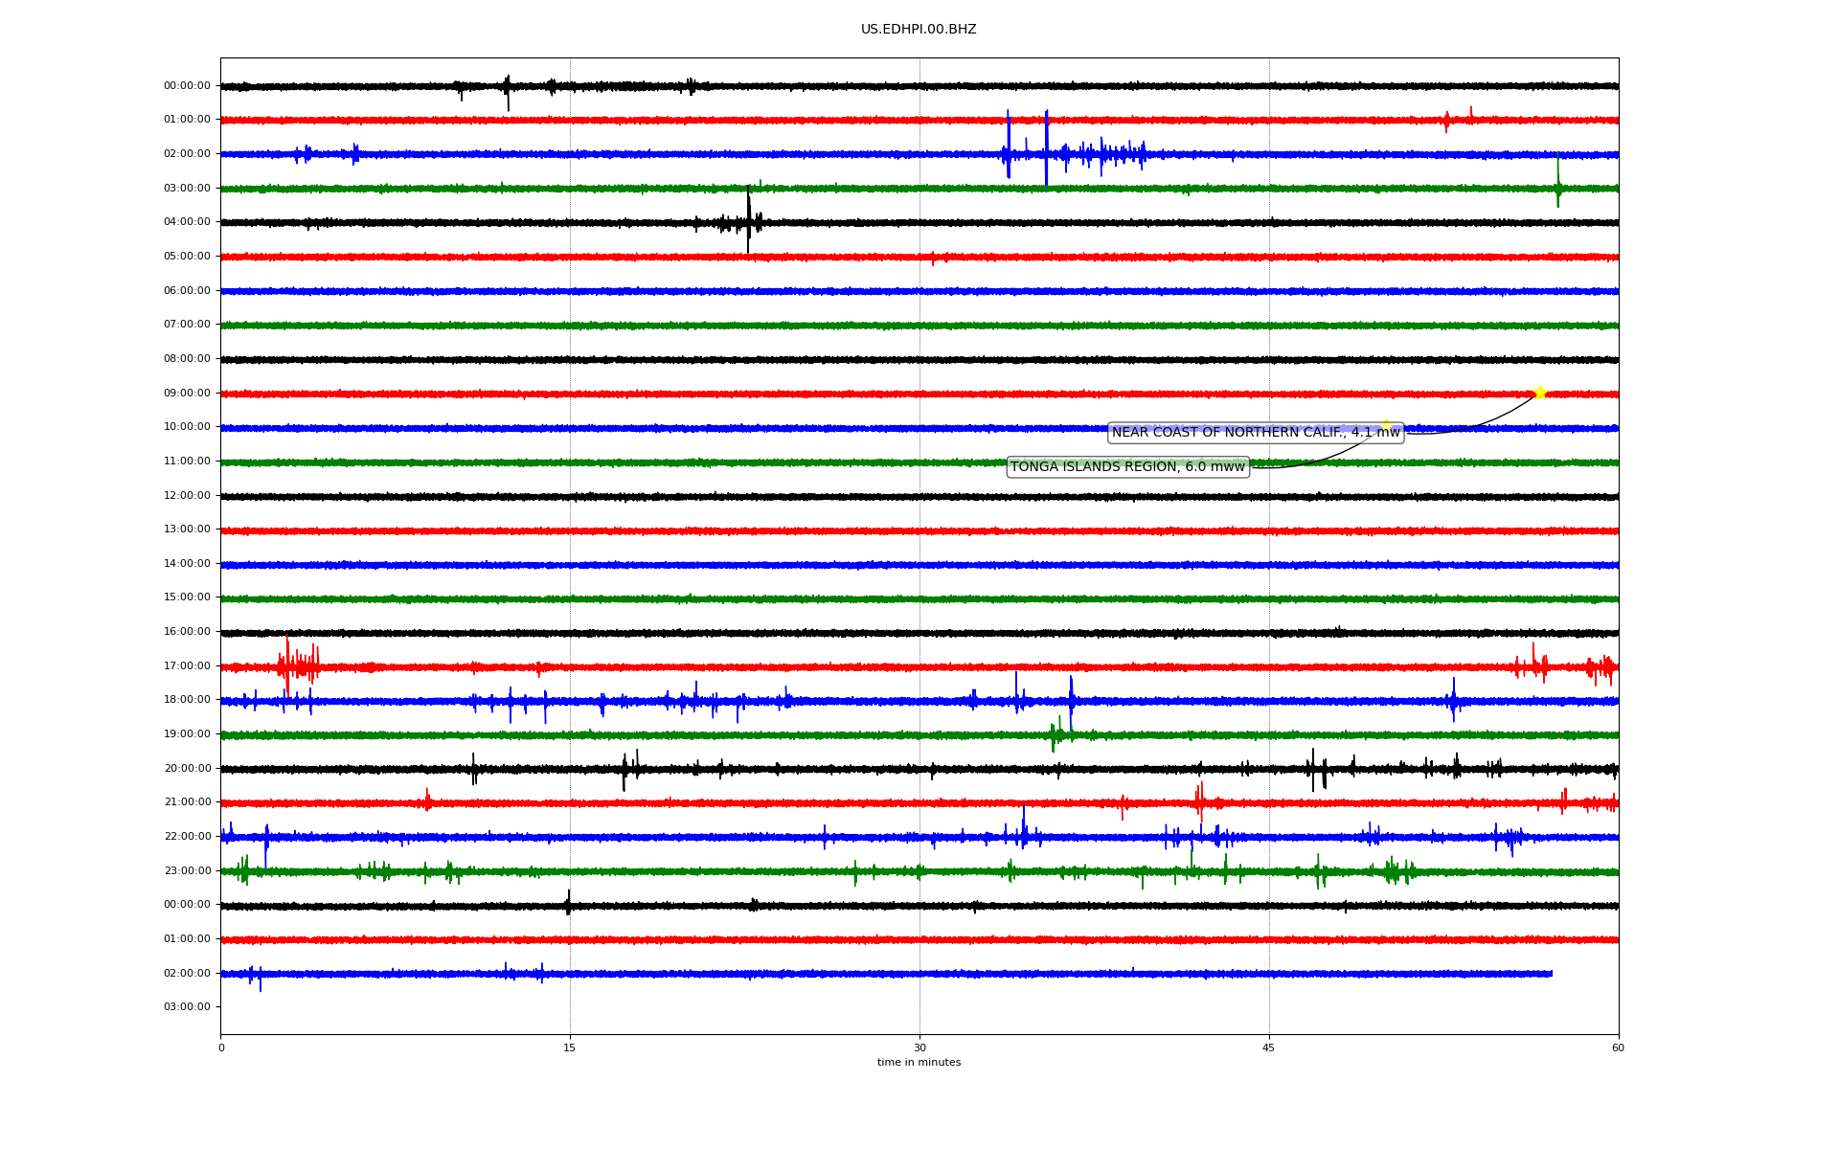Click the 06:00:00 time label
Viewport: 1839px width, 1149px height.
coord(187,291)
